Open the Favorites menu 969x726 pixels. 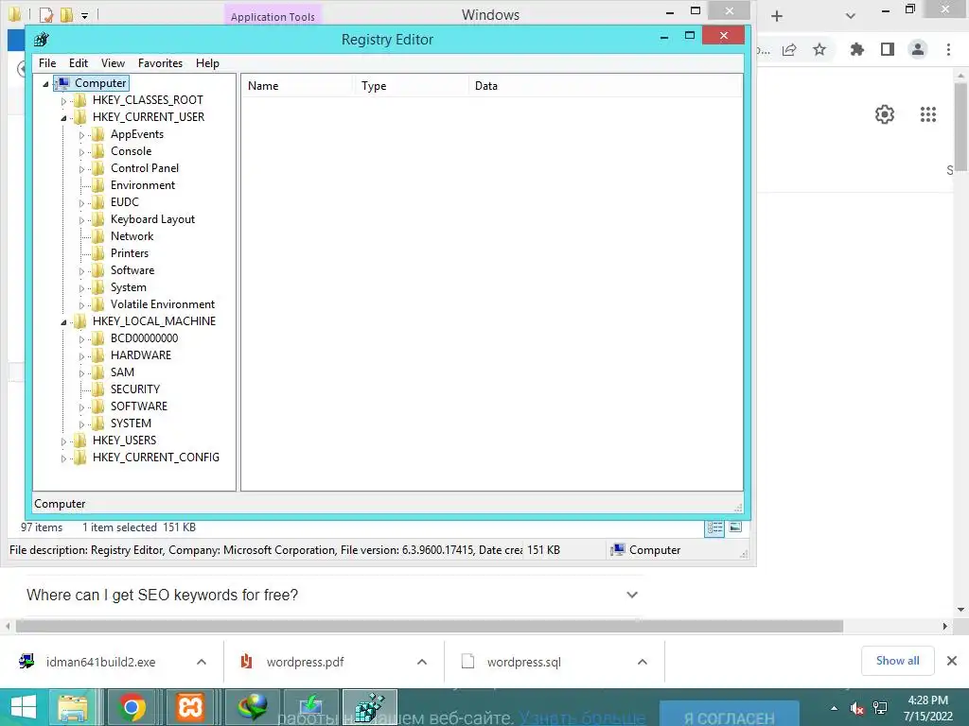160,63
